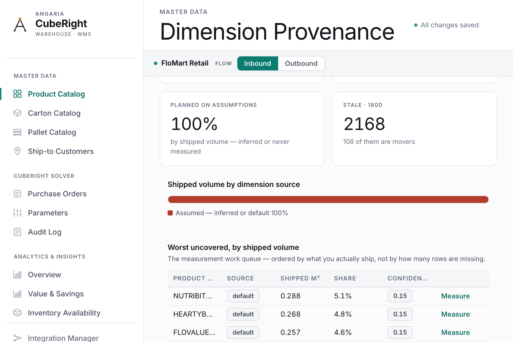This screenshot has width=513, height=342.
Task: Switch flow to Inbound
Action: click(258, 63)
